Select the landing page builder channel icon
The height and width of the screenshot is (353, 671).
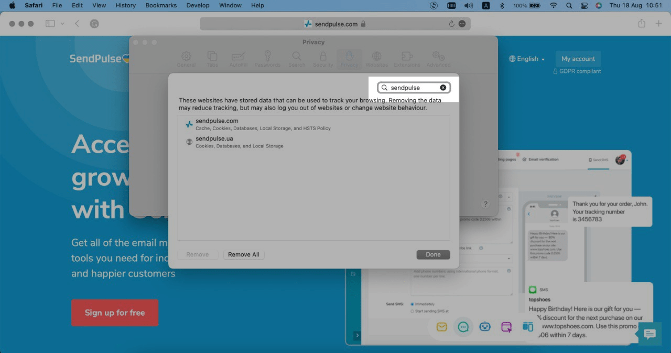506,327
